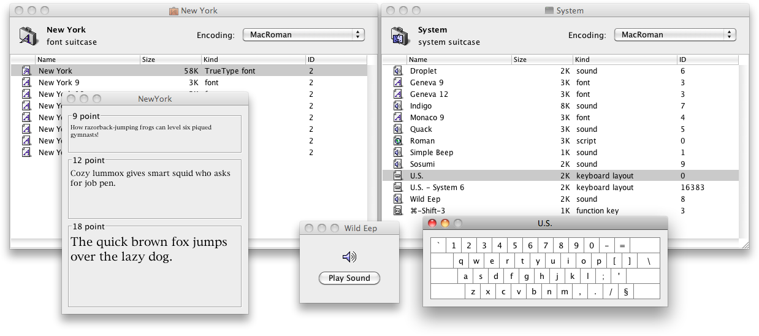759x336 pixels.
Task: Sort New York list by Size column
Action: [171, 59]
